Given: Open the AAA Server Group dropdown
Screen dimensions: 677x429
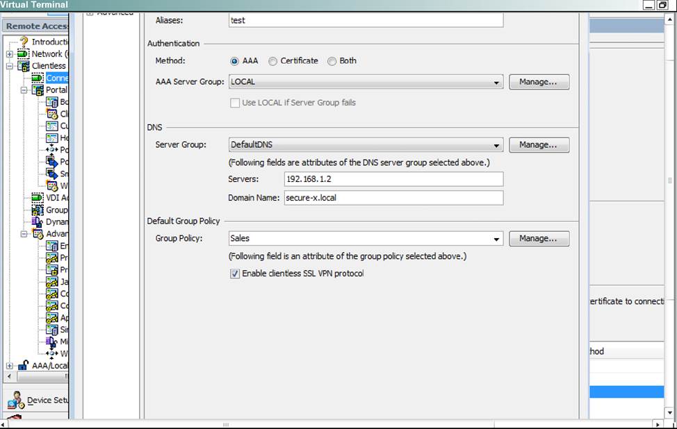Looking at the screenshot, I should tap(497, 83).
